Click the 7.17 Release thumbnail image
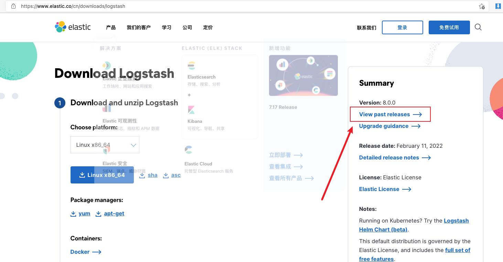 303,75
